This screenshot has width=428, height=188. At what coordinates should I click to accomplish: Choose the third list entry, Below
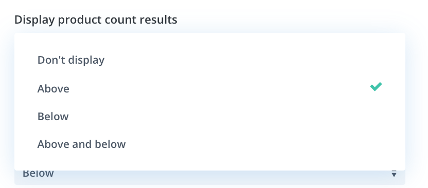pyautogui.click(x=210, y=116)
